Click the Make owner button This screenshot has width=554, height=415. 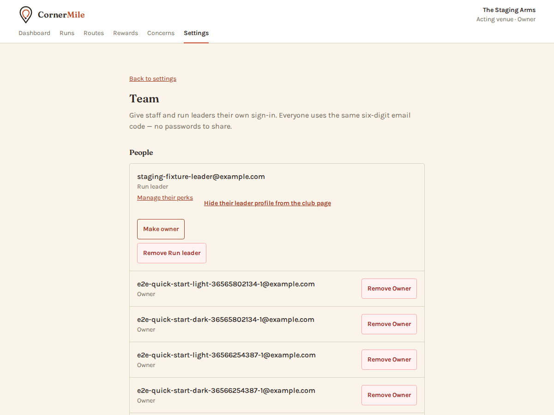[161, 229]
